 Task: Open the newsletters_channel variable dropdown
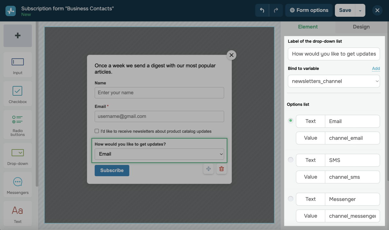pos(334,81)
